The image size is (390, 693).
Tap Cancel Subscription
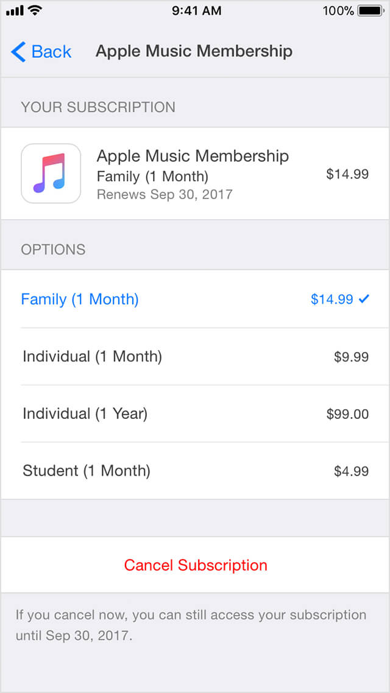pyautogui.click(x=195, y=565)
